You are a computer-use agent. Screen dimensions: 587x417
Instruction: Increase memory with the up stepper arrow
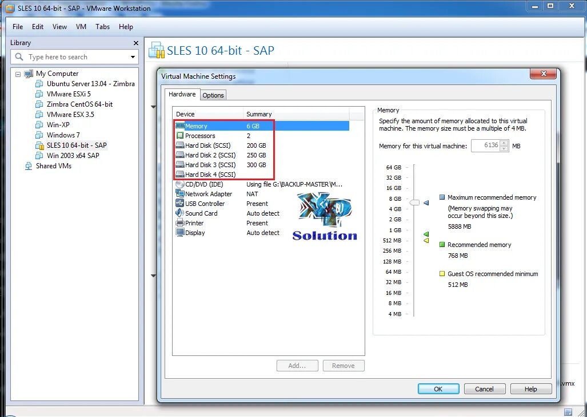click(504, 143)
